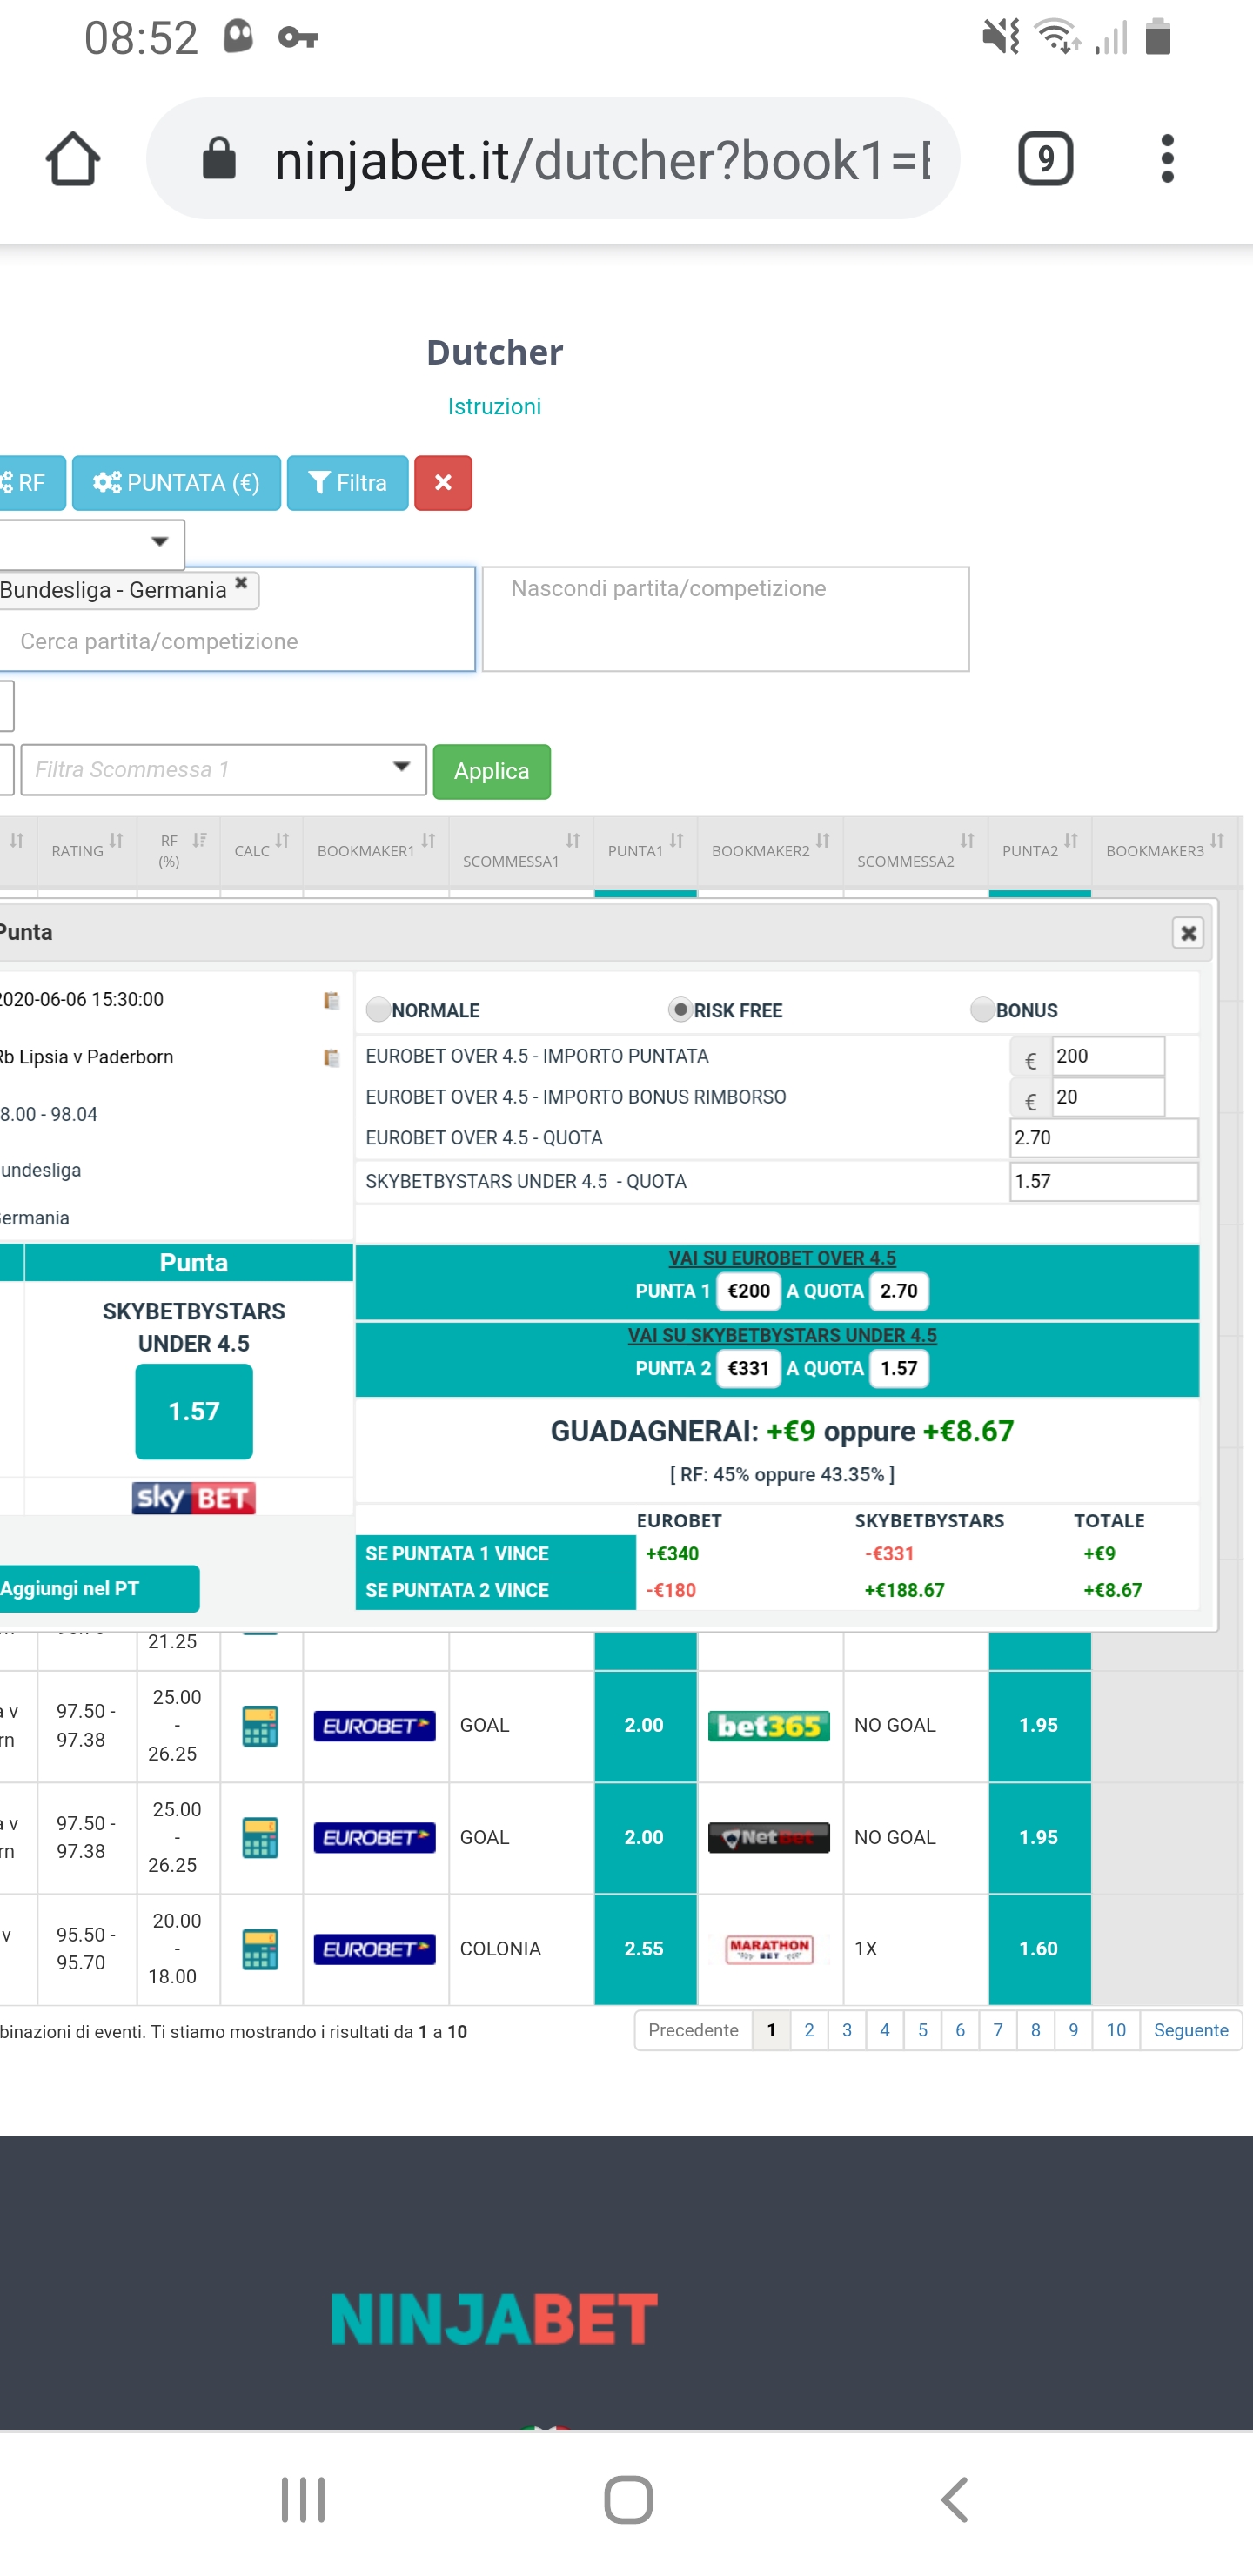Open the browser tab switcher showing 9

(x=1045, y=159)
